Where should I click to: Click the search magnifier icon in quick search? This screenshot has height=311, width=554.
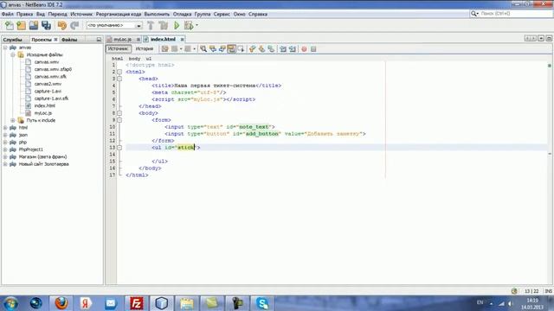tap(474, 14)
